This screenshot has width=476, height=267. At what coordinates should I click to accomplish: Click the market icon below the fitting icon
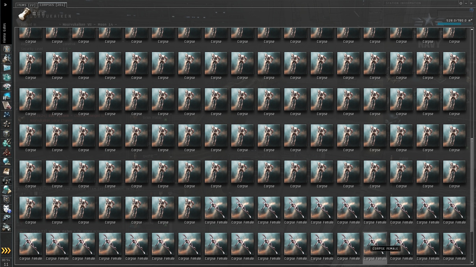[x=7, y=87]
